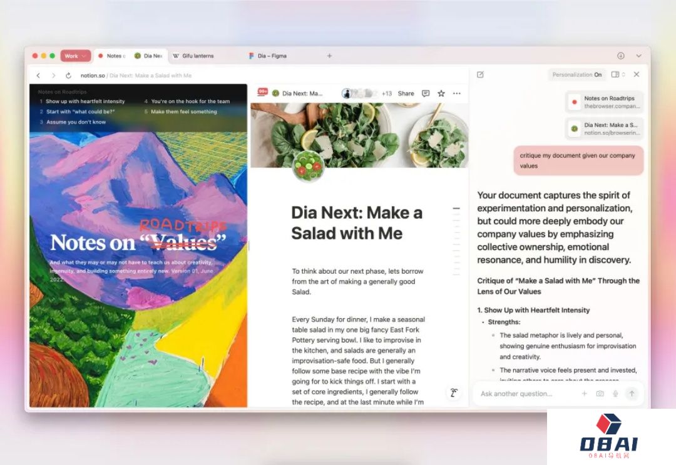Screen dimensions: 676x465
Task: Start voice input with the microphone icon
Action: point(616,394)
